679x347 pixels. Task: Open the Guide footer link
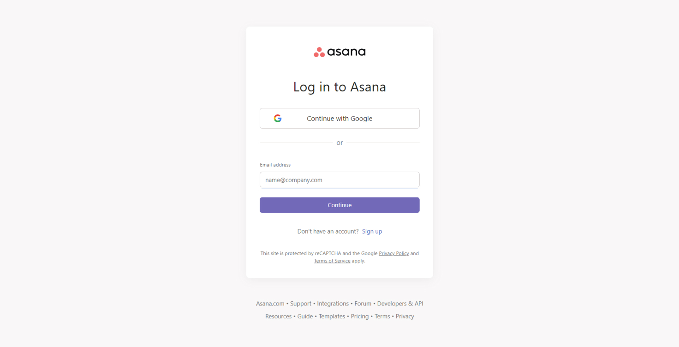(x=305, y=317)
